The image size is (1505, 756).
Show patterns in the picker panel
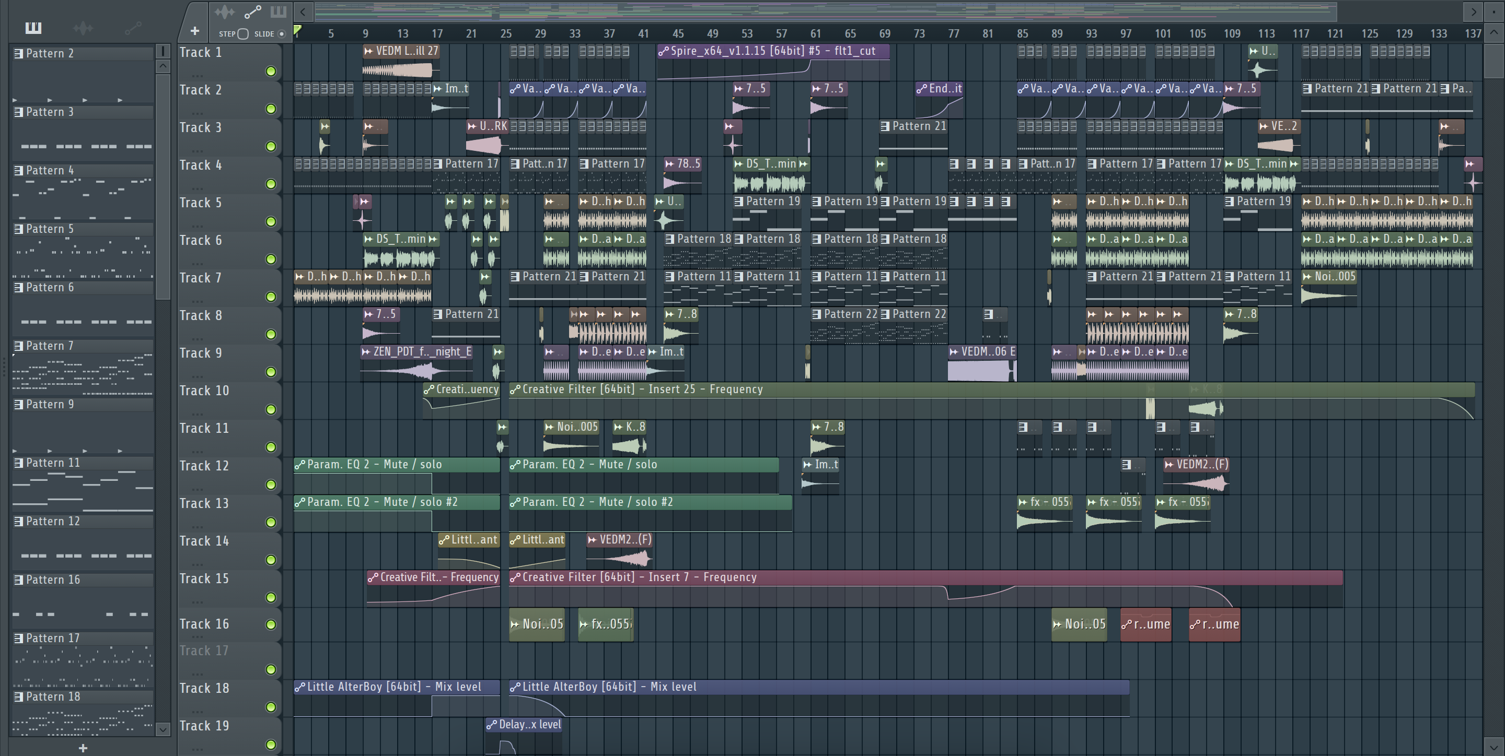[x=33, y=28]
